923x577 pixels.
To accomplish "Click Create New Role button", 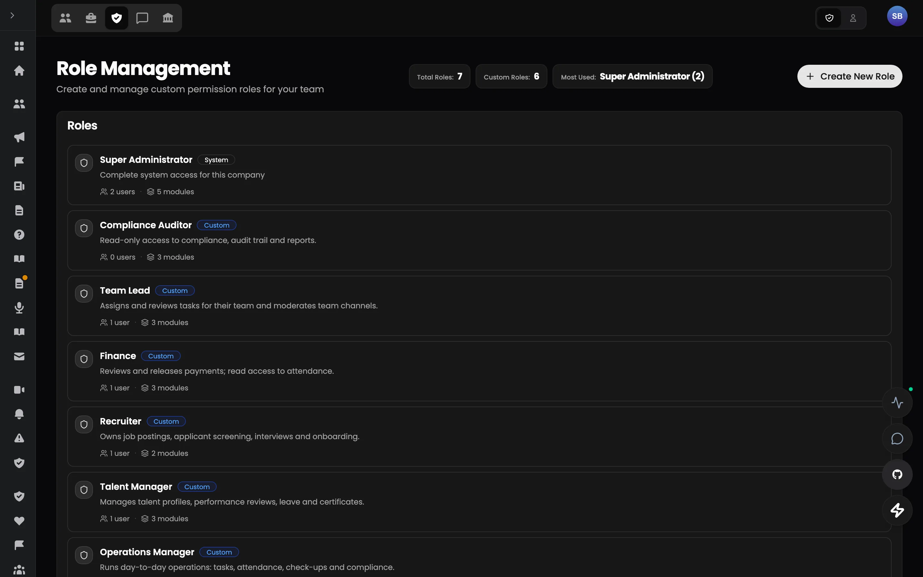I will [849, 76].
